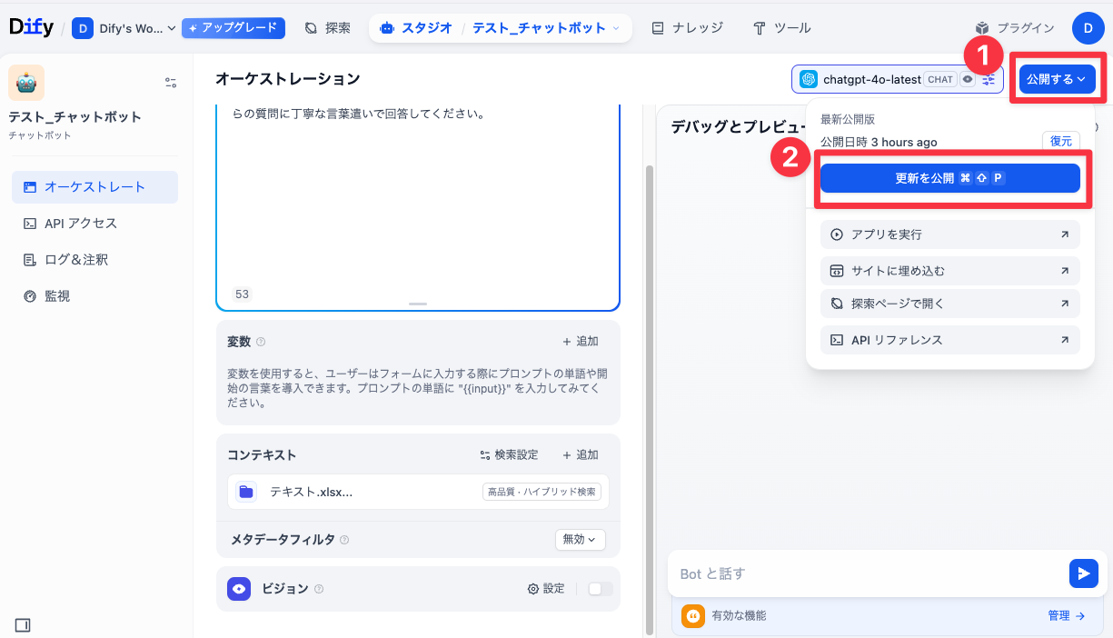Image resolution: width=1113 pixels, height=638 pixels.
Task: Toggle the ビジョン switch on
Action: click(x=600, y=589)
